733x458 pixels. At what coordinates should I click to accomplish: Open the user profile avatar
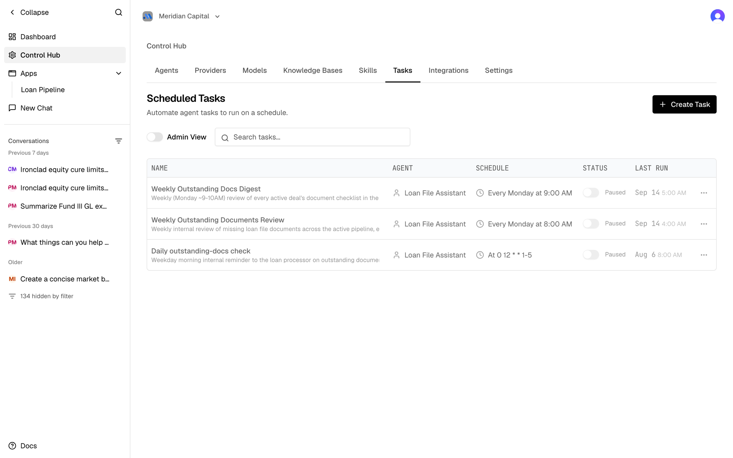coord(717,16)
